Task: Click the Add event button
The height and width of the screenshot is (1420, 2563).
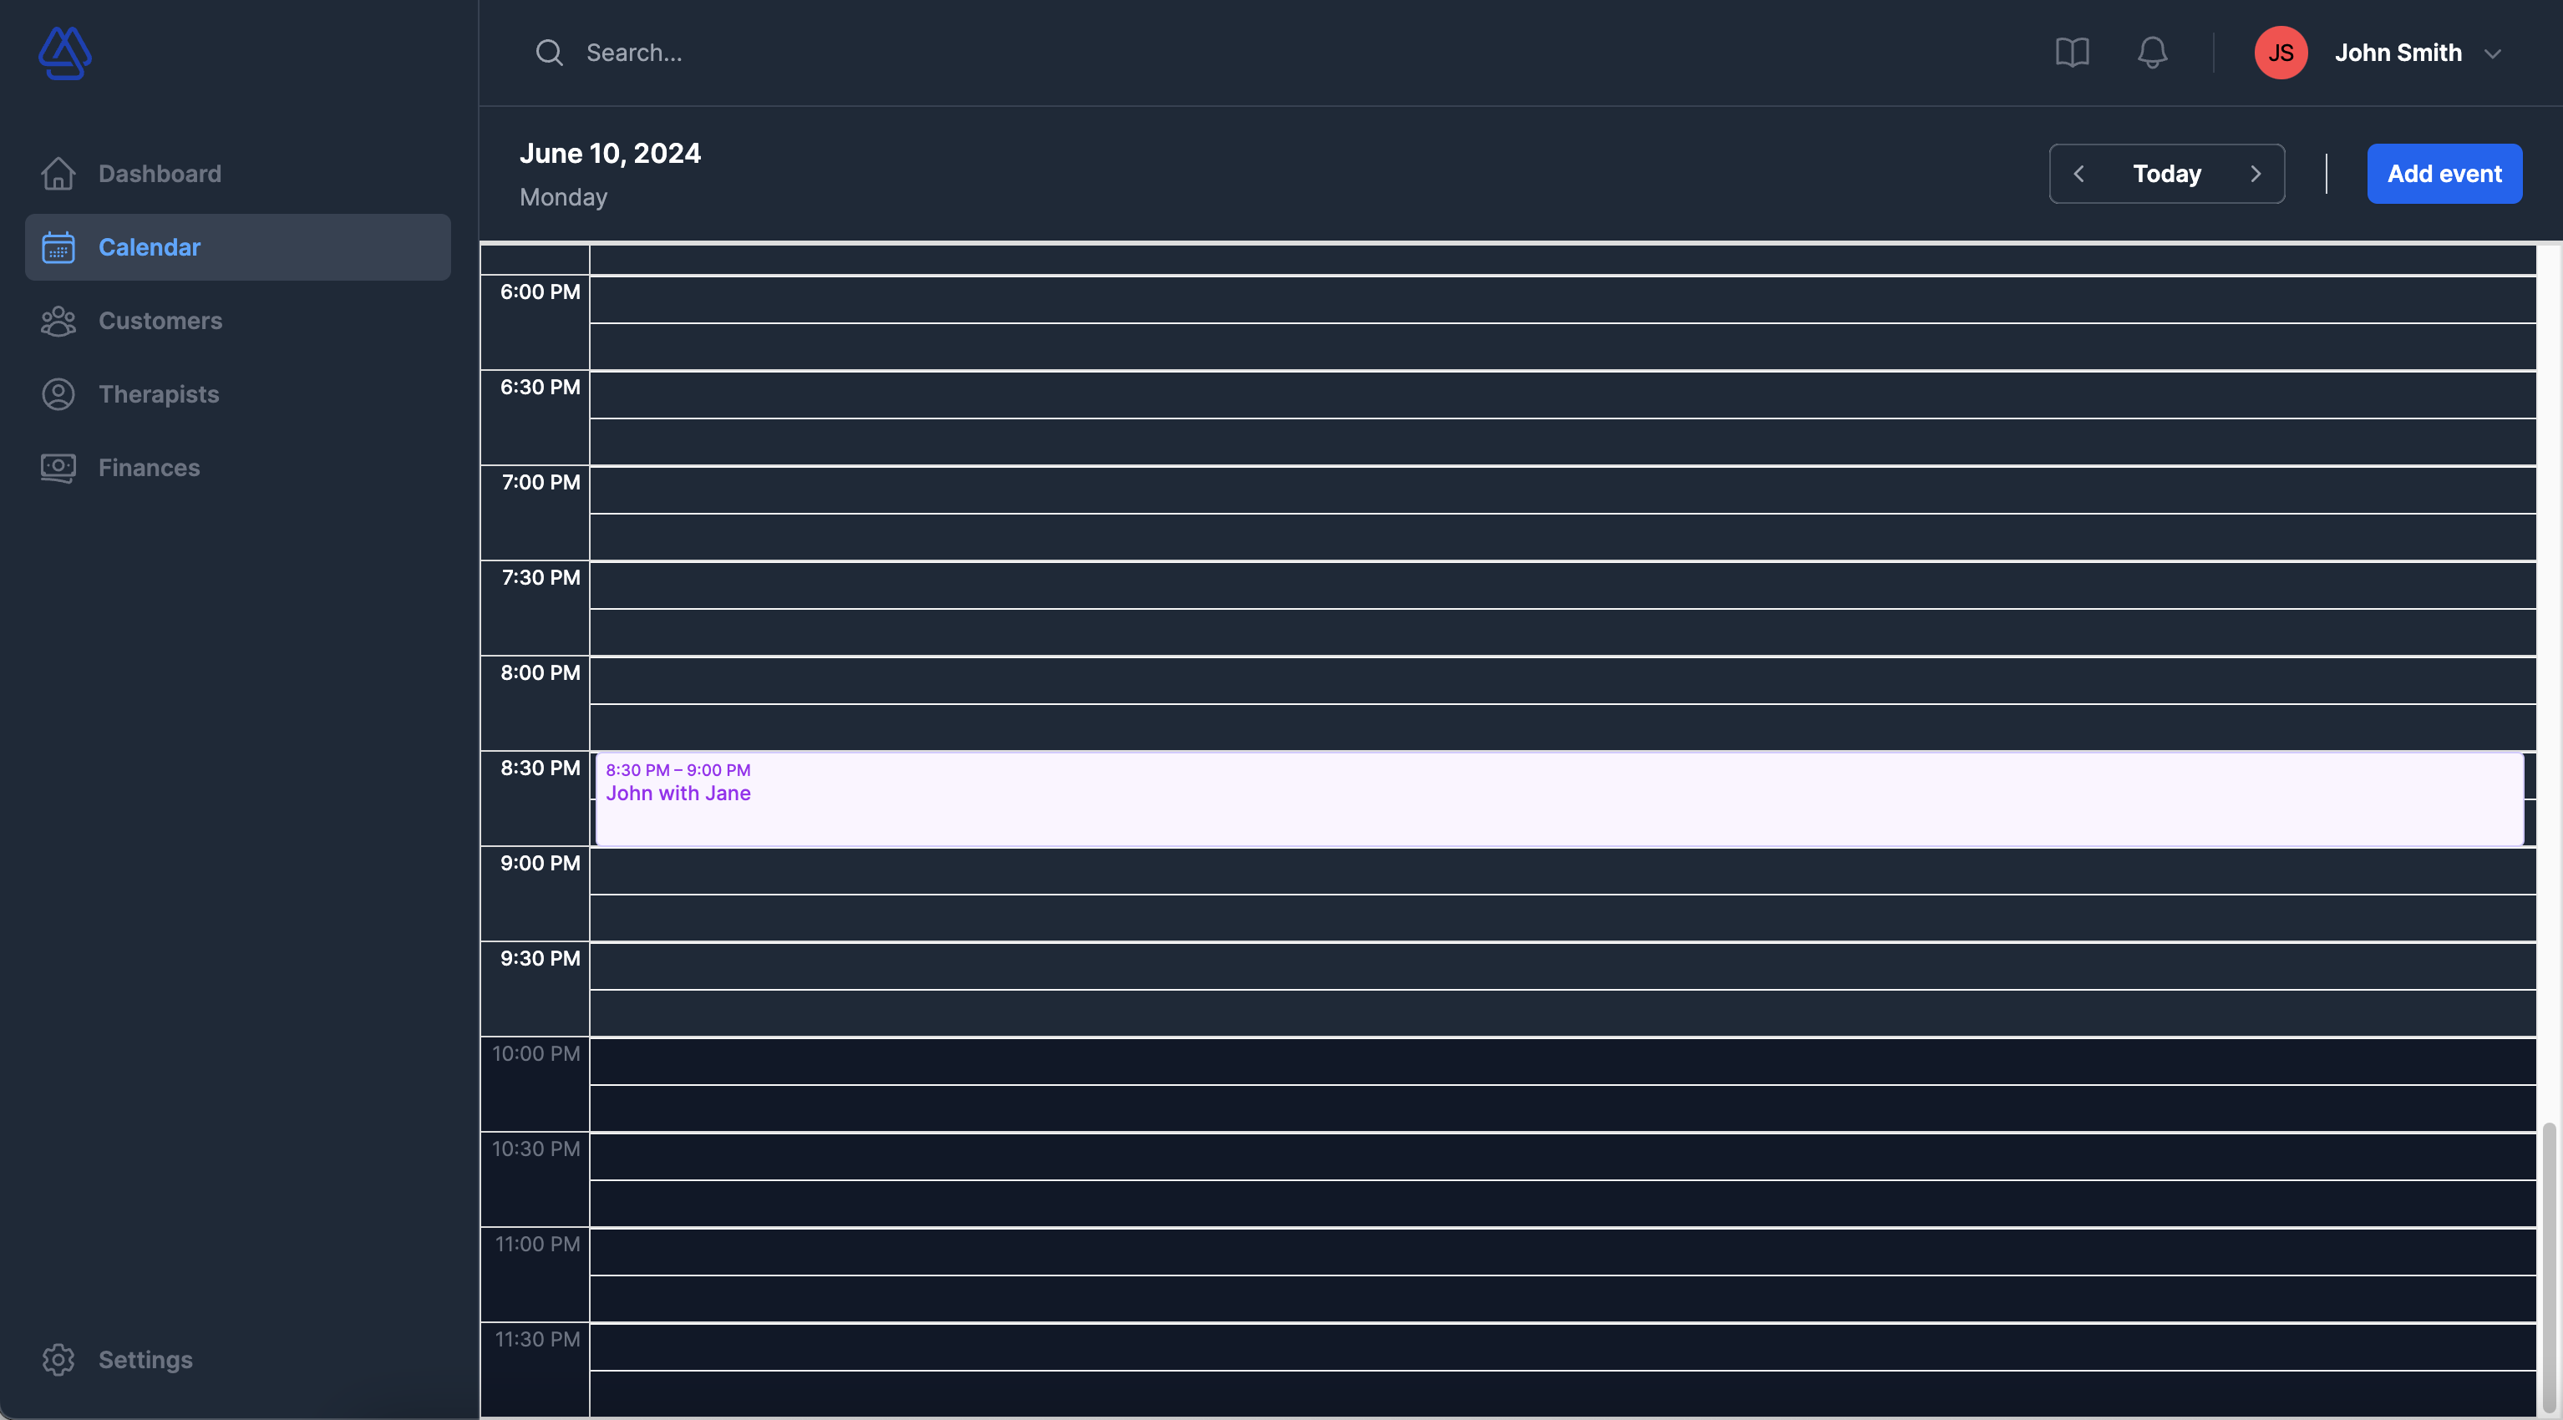Action: point(2444,173)
